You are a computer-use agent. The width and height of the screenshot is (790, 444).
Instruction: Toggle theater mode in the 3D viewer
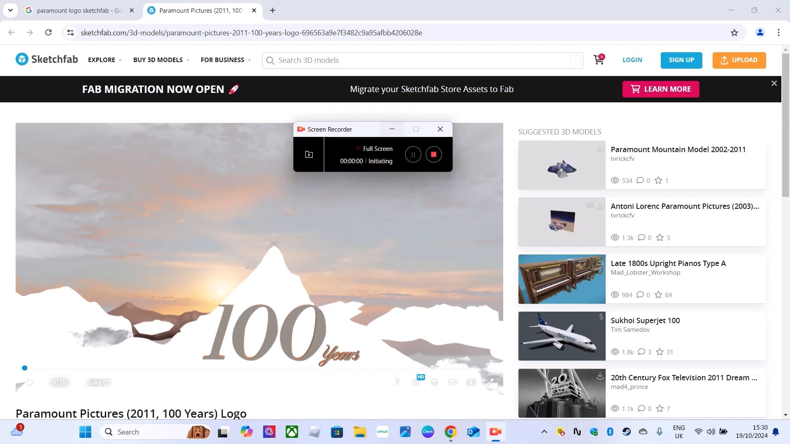tap(471, 382)
